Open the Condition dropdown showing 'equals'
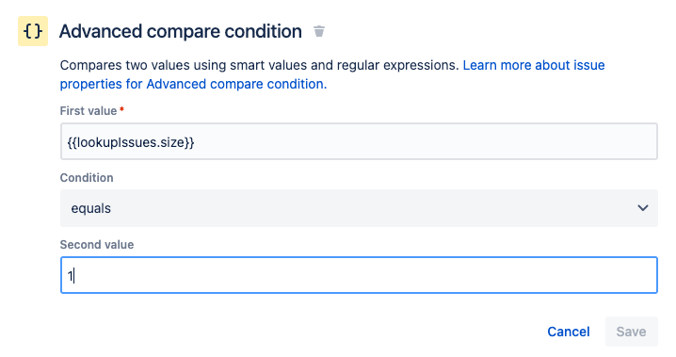 click(359, 208)
